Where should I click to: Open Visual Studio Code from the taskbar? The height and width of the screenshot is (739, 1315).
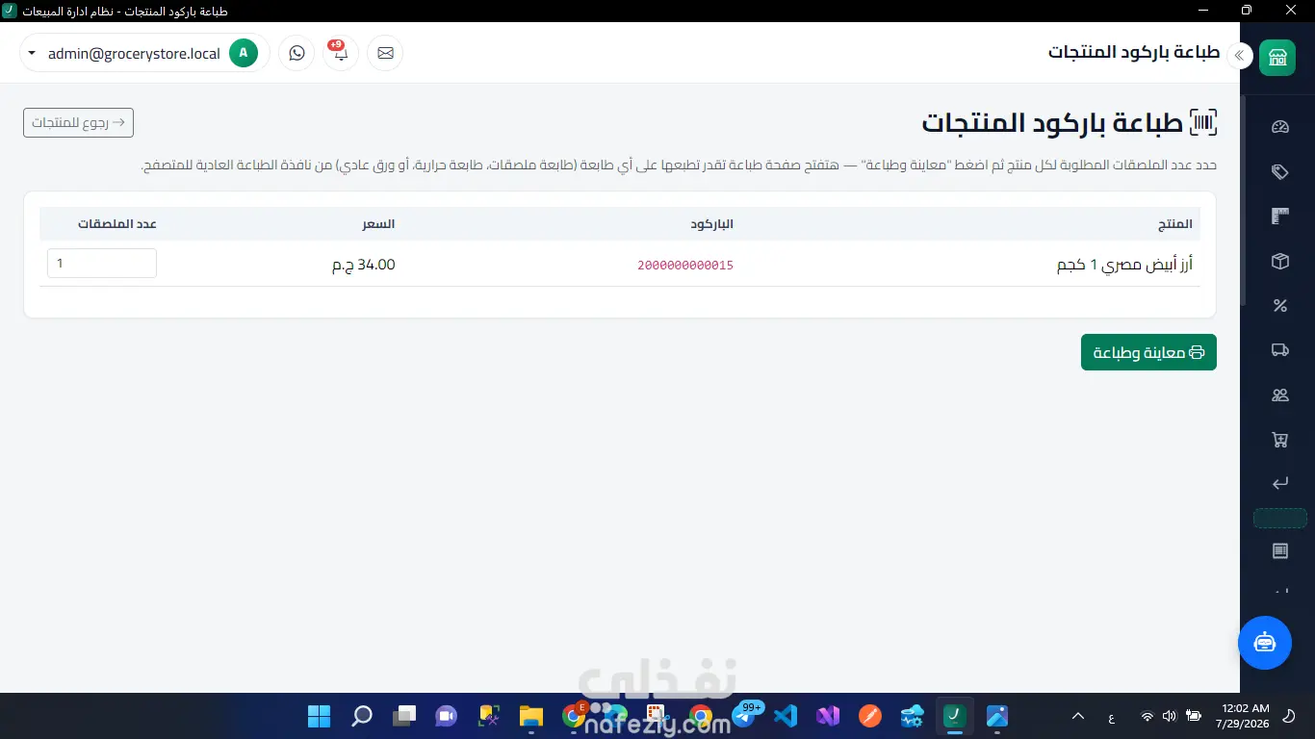(786, 716)
